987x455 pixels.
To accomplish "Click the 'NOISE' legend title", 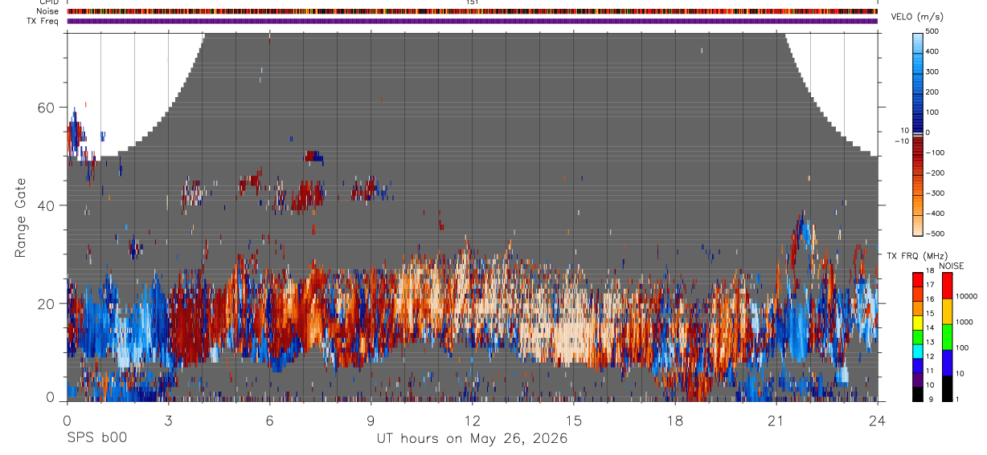I will click(951, 266).
